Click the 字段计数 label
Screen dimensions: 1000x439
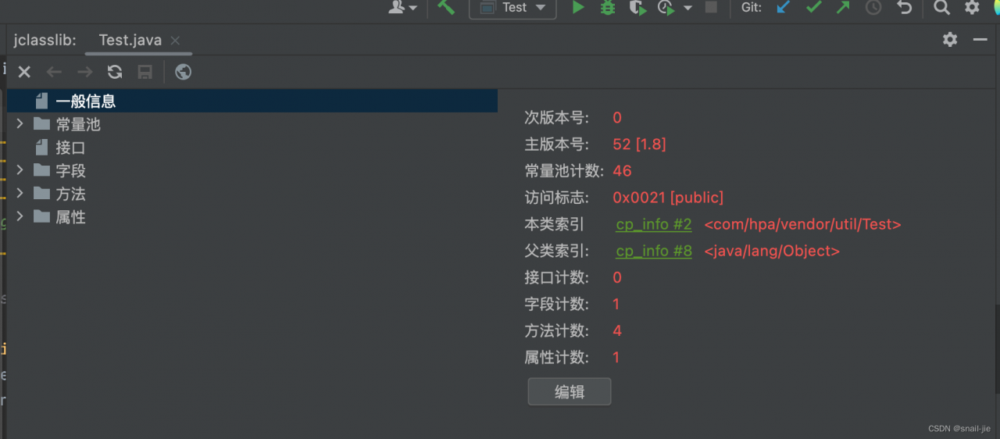(557, 304)
